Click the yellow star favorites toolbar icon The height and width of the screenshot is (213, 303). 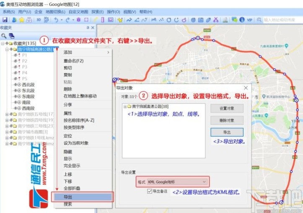(21, 20)
